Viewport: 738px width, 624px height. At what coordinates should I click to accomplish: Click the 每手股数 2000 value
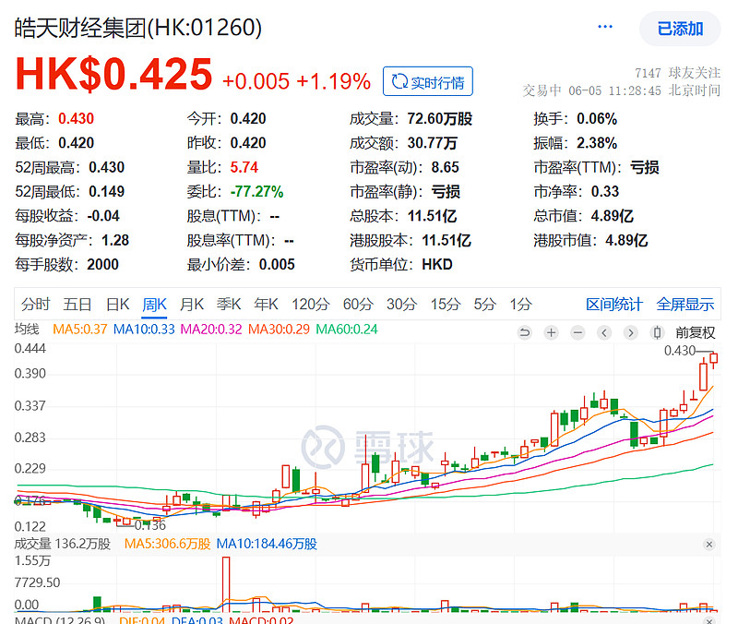point(102,265)
